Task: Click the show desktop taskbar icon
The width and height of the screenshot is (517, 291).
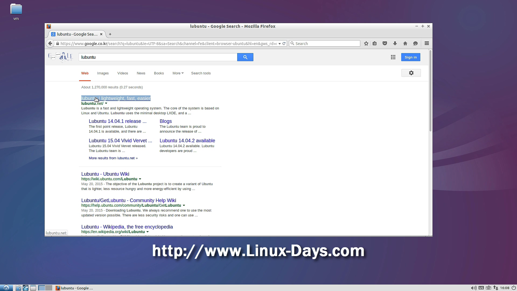Action: point(33,288)
